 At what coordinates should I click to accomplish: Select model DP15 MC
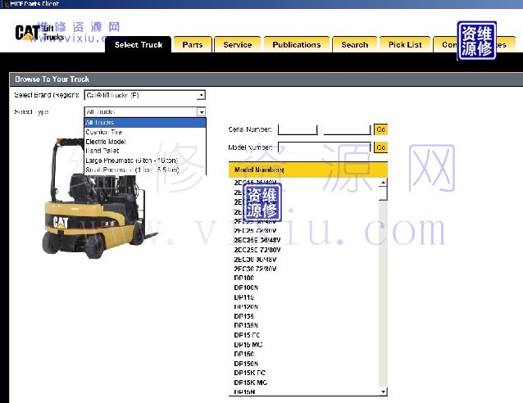coord(248,345)
